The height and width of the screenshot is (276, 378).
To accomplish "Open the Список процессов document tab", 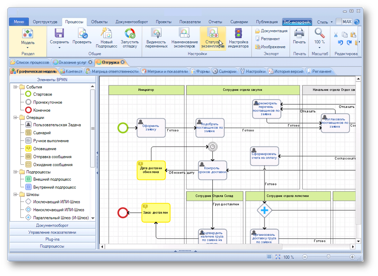I will point(30,62).
